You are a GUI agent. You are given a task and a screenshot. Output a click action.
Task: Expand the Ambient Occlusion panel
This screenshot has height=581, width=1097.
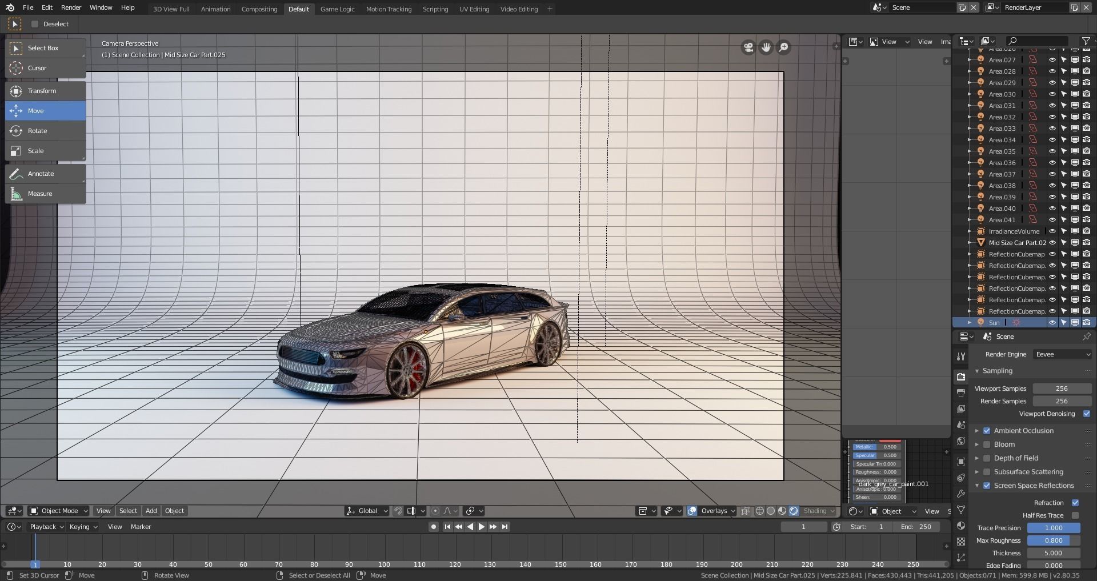[x=977, y=431]
